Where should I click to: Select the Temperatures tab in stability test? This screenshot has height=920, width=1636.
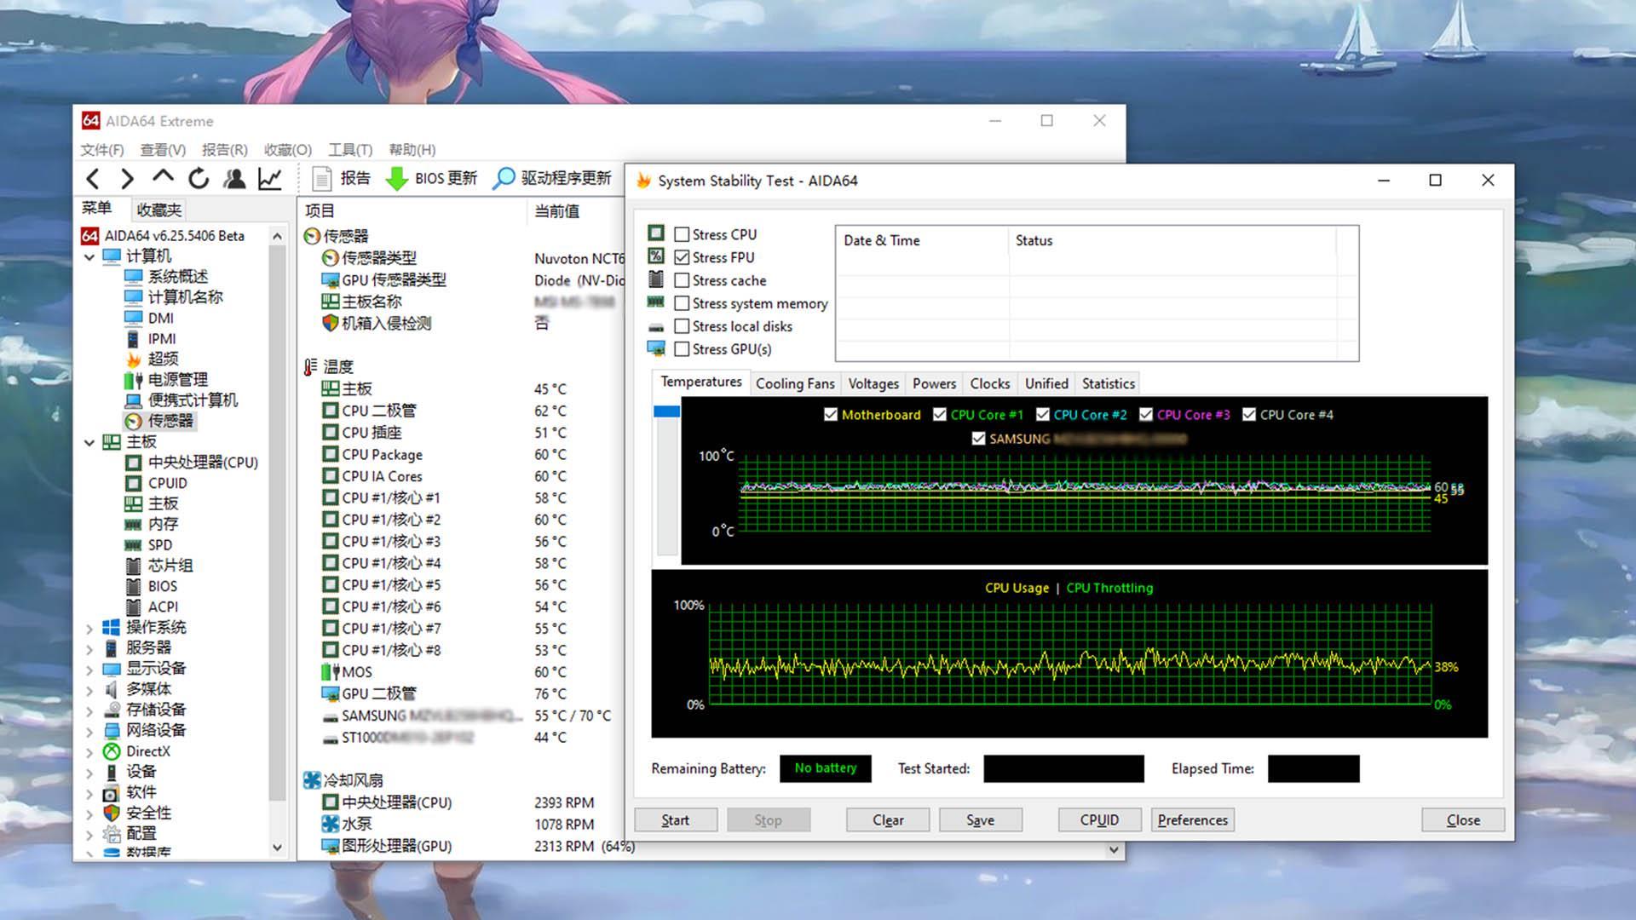pyautogui.click(x=700, y=383)
